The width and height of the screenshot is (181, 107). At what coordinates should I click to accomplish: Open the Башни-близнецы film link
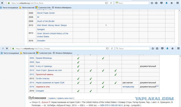pyautogui.click(x=44, y=58)
